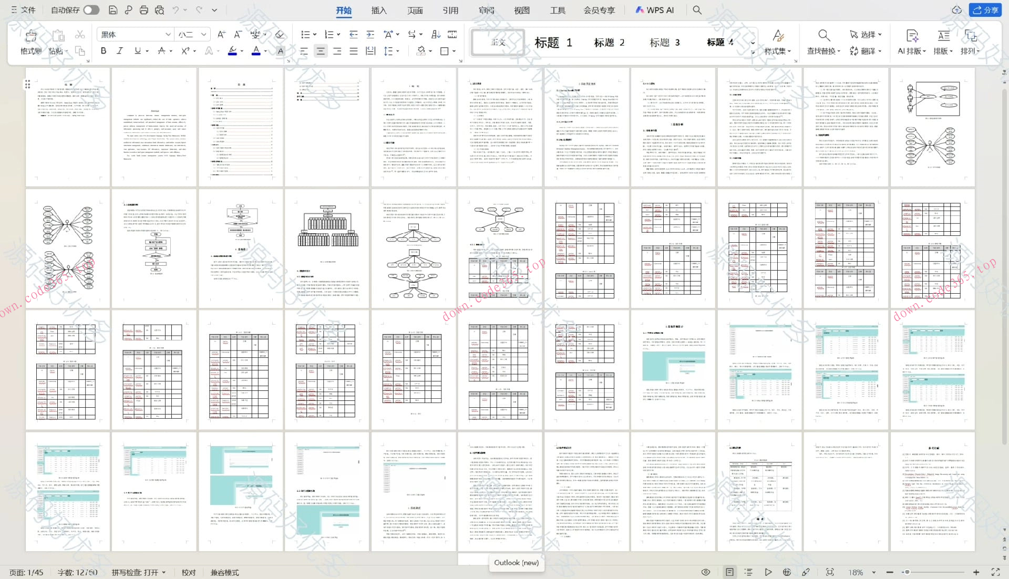Switch to outline view in status bar

coord(748,572)
